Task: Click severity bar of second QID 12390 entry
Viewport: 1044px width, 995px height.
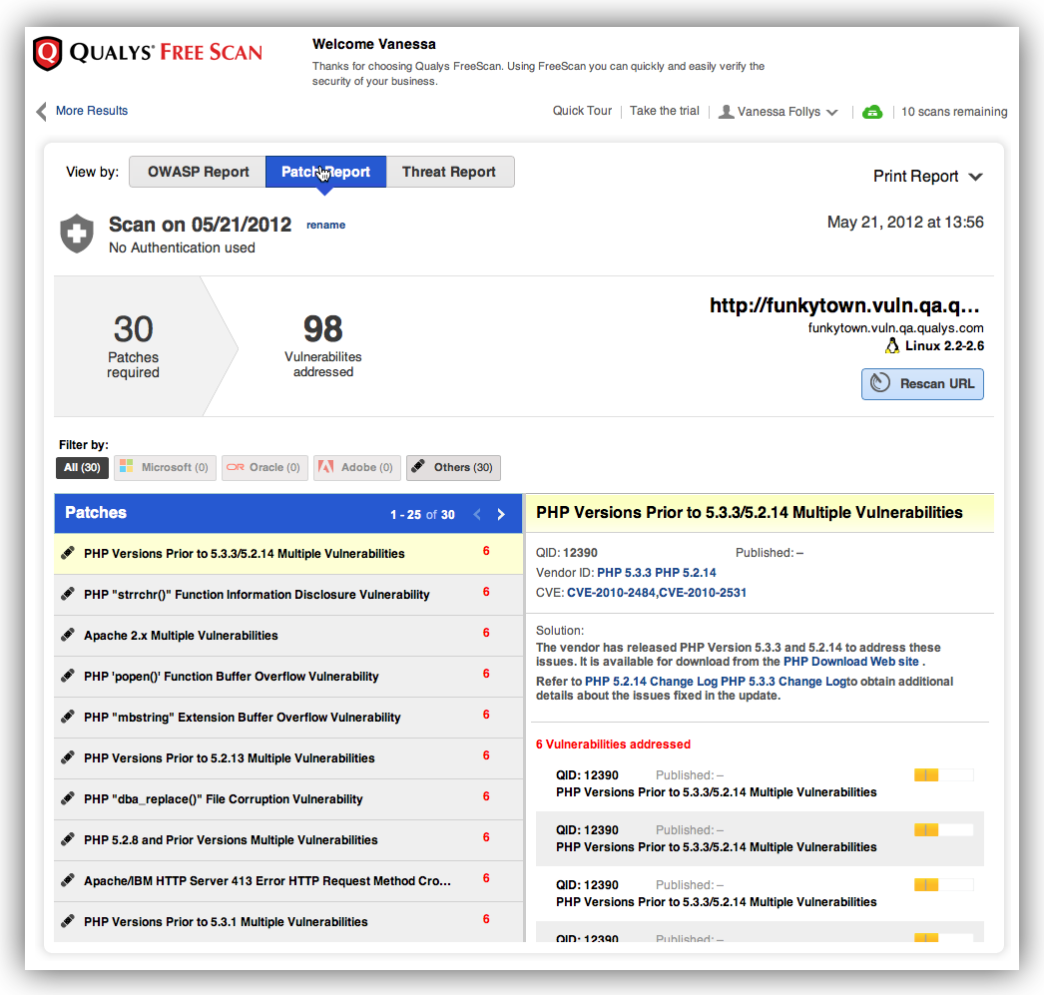Action: (x=943, y=829)
